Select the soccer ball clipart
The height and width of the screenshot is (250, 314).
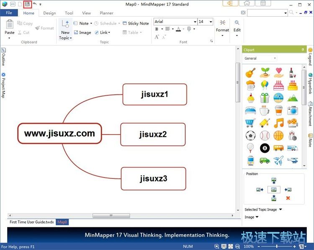250,136
